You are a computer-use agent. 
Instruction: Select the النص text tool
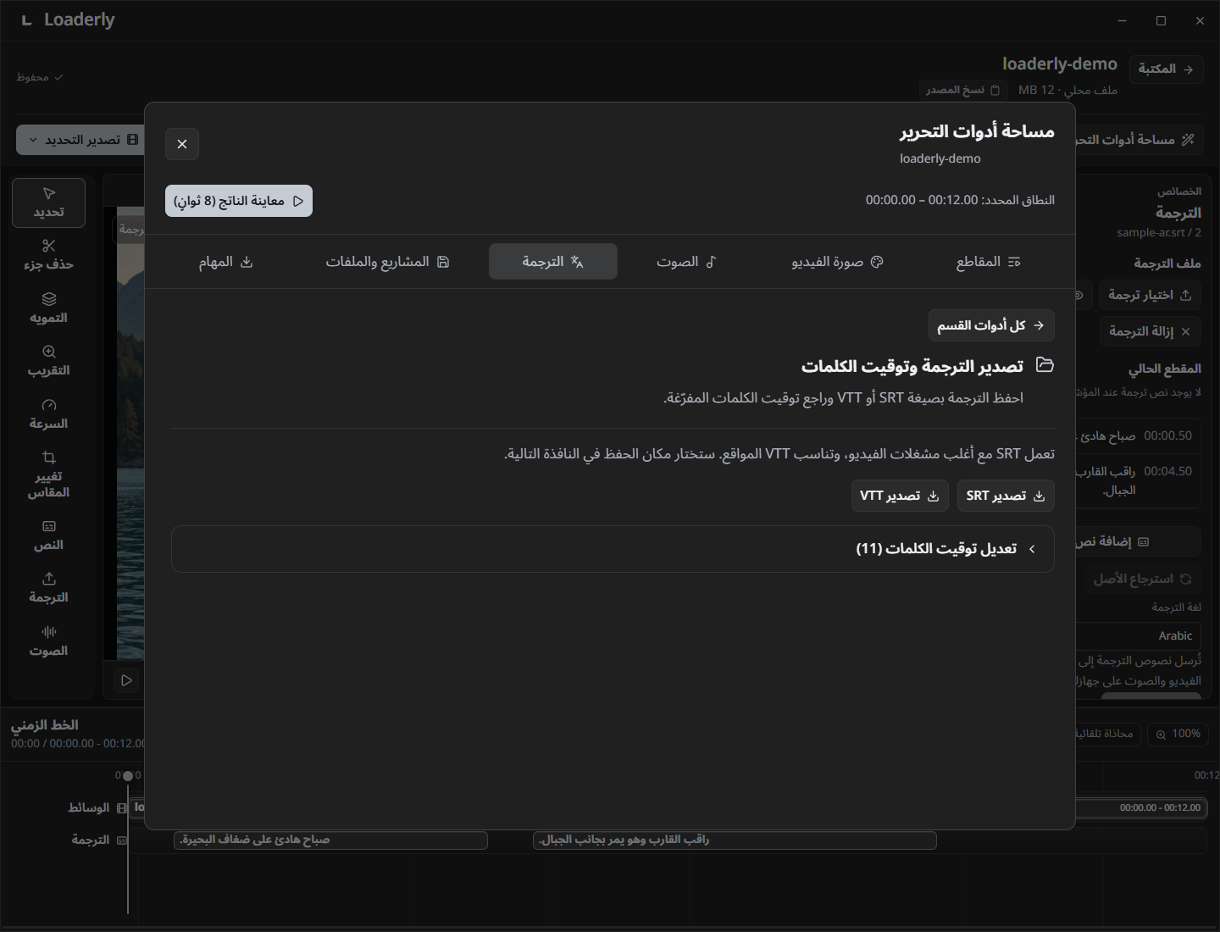point(48,535)
